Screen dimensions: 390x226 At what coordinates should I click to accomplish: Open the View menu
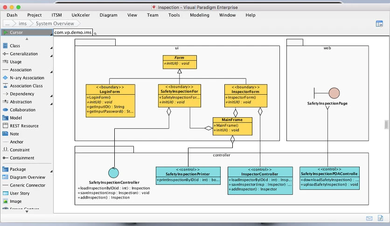[132, 15]
